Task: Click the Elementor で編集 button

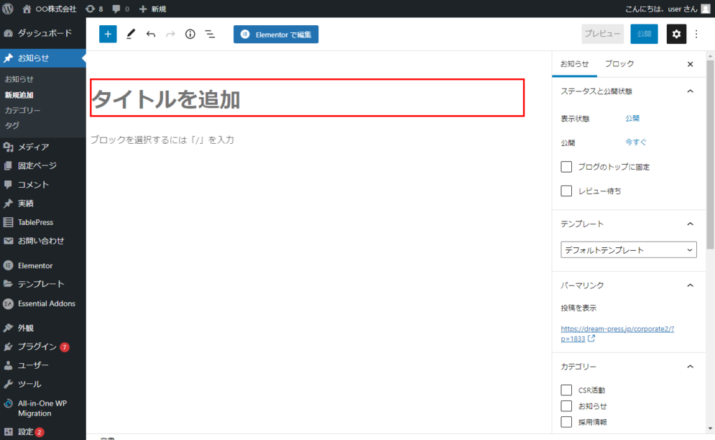Action: point(276,34)
